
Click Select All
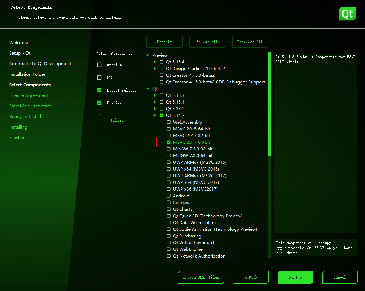[207, 41]
